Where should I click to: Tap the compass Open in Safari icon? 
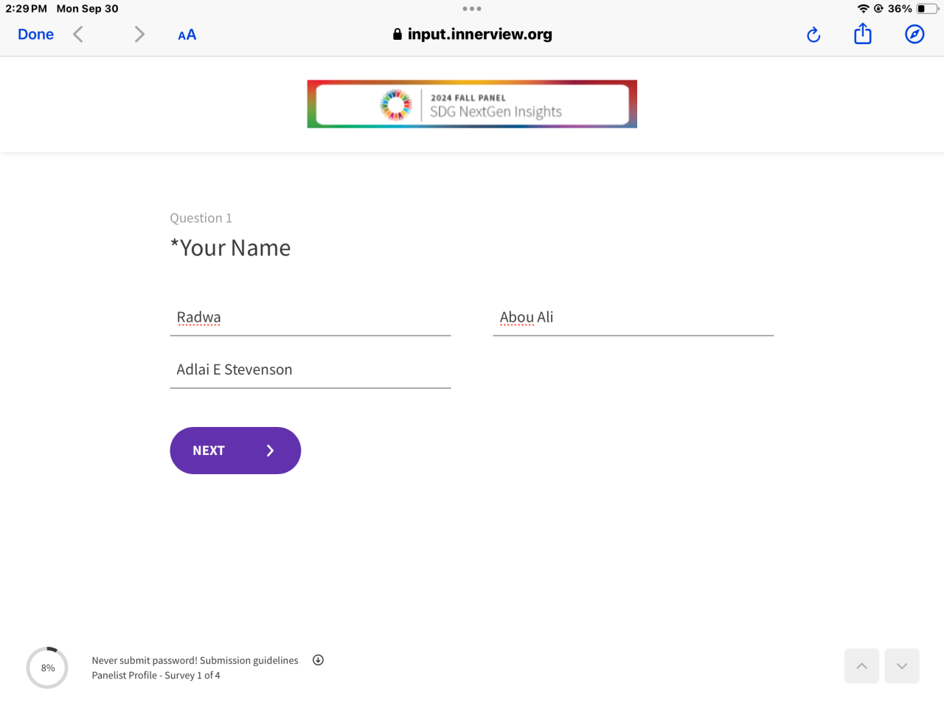(914, 34)
